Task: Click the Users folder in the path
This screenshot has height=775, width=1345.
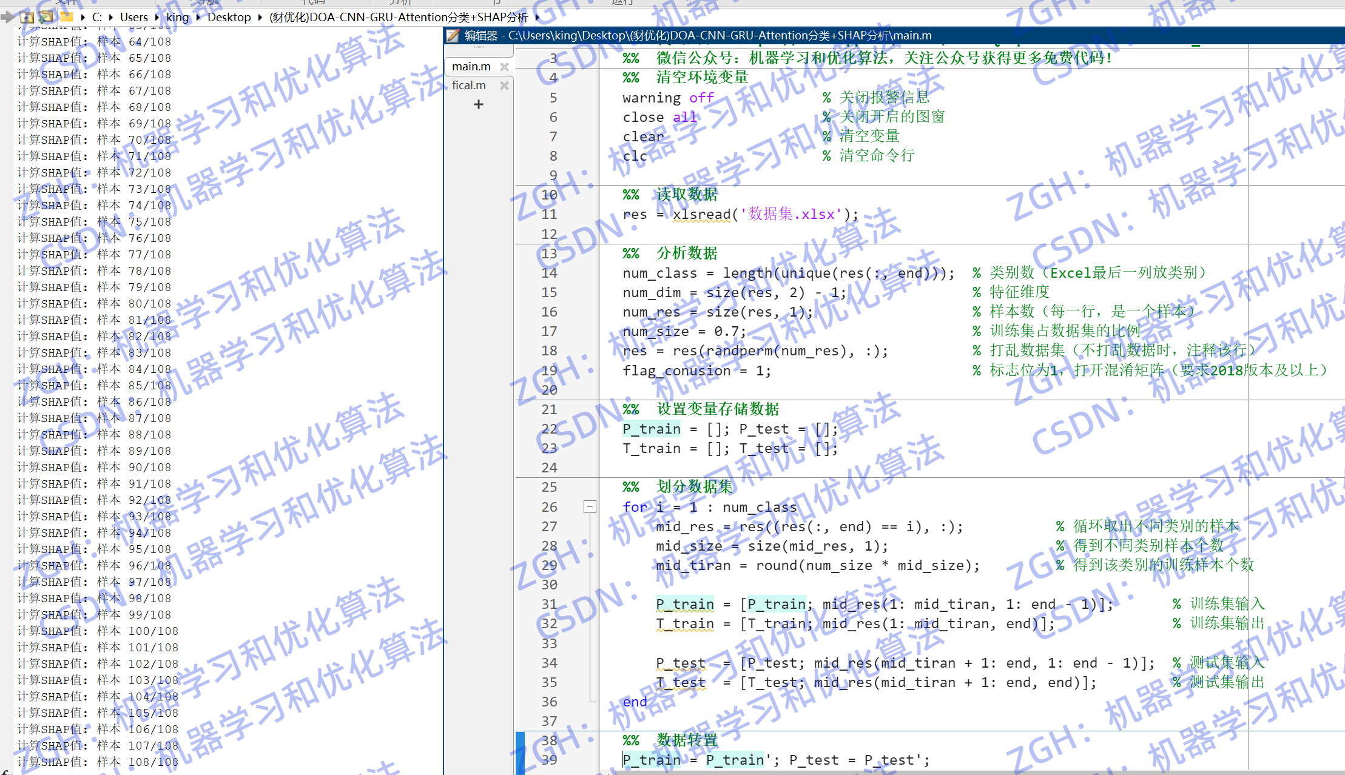Action: 133,18
